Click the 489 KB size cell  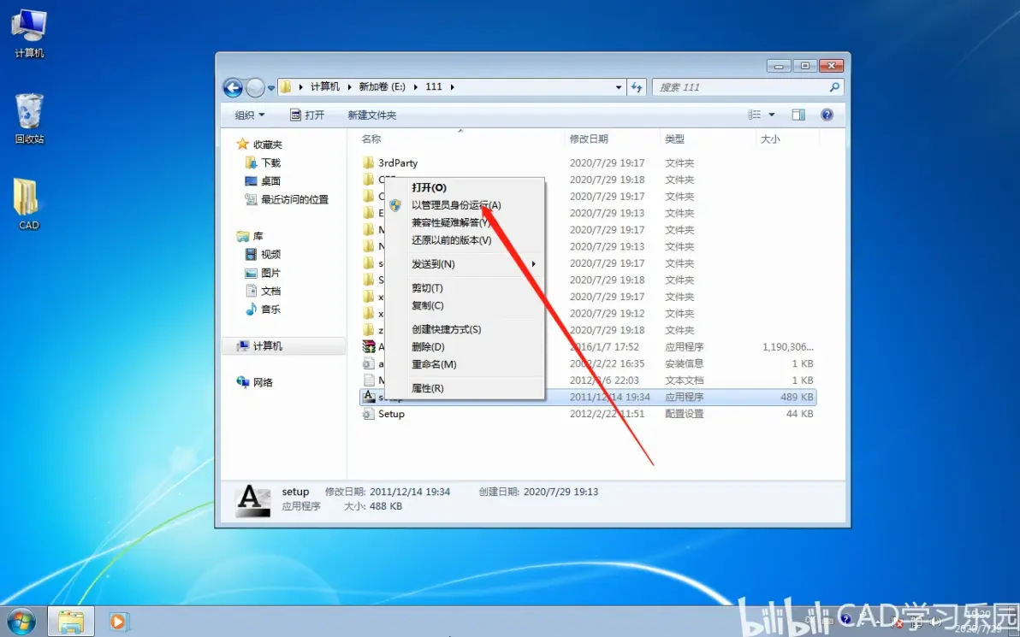coord(797,397)
